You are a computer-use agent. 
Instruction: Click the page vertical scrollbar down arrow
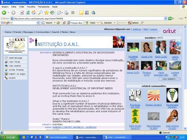[x=185, y=128]
